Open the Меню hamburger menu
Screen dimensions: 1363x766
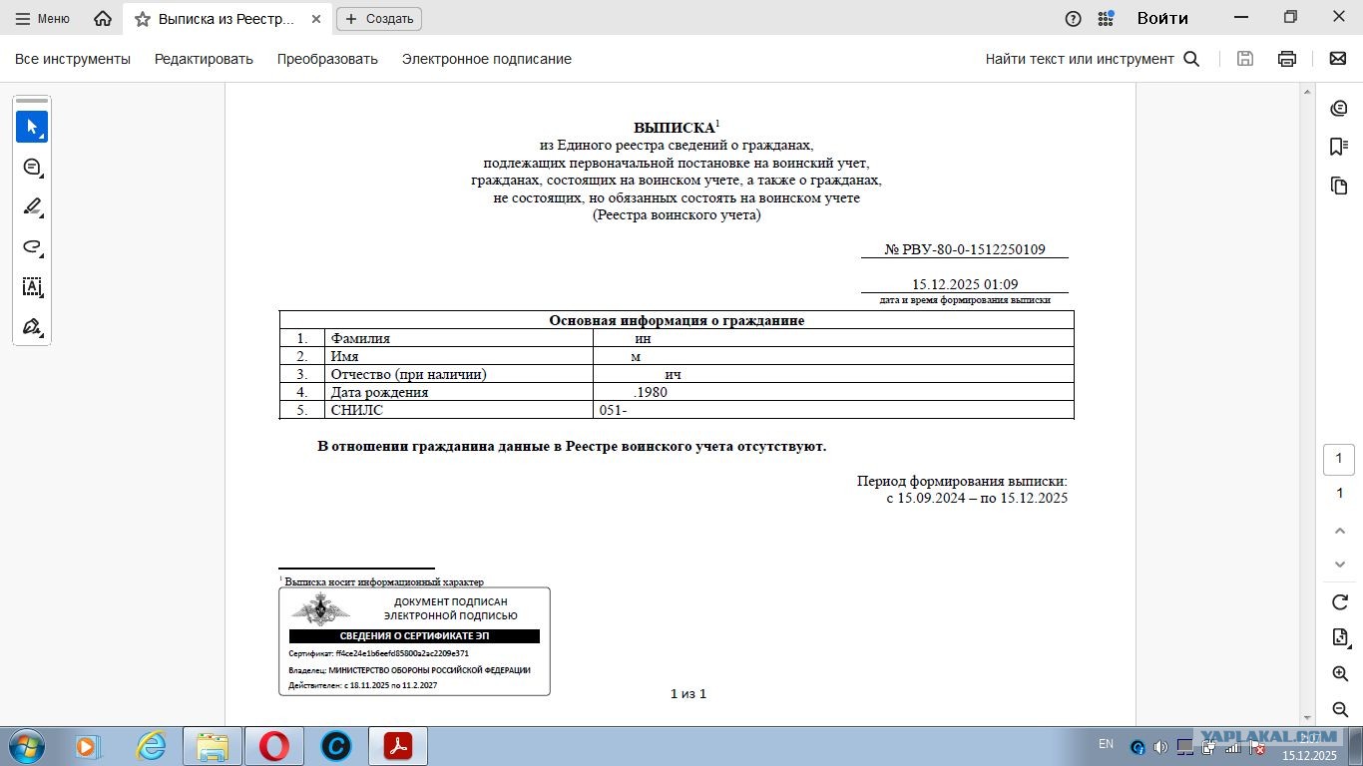tap(42, 18)
